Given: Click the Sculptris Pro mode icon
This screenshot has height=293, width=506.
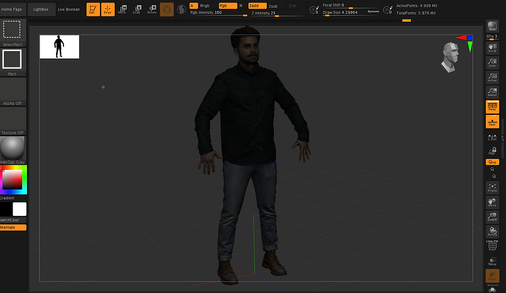Looking at the screenshot, I should pyautogui.click(x=182, y=10).
